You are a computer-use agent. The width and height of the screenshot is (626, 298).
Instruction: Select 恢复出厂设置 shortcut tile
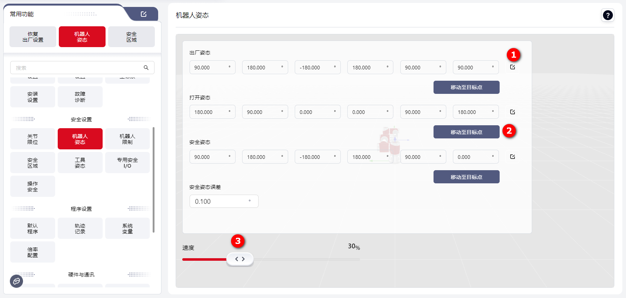33,37
